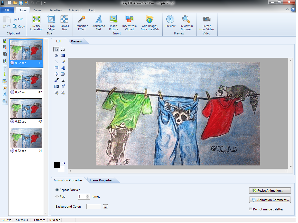Open the Quick Access Toolbar customize dropdown
This screenshot has width=298, height=223.
pyautogui.click(x=44, y=3)
